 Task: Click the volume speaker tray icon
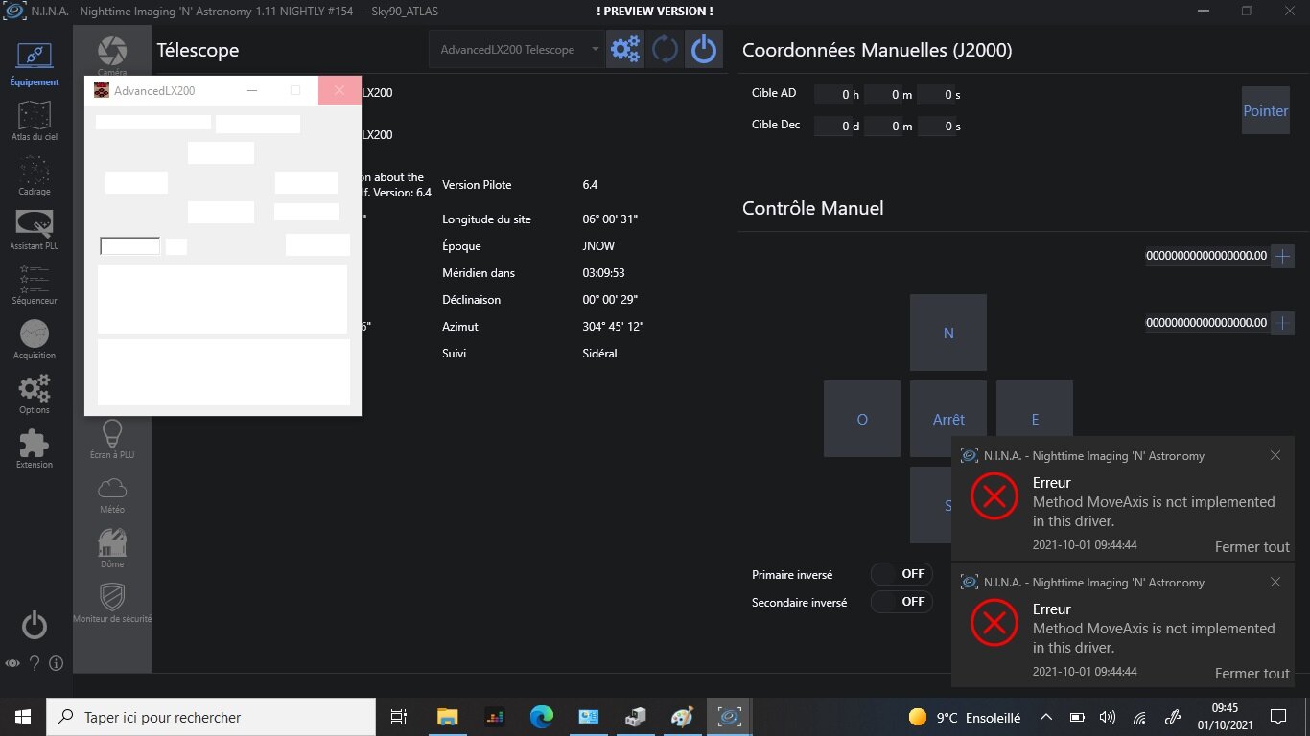point(1108,717)
